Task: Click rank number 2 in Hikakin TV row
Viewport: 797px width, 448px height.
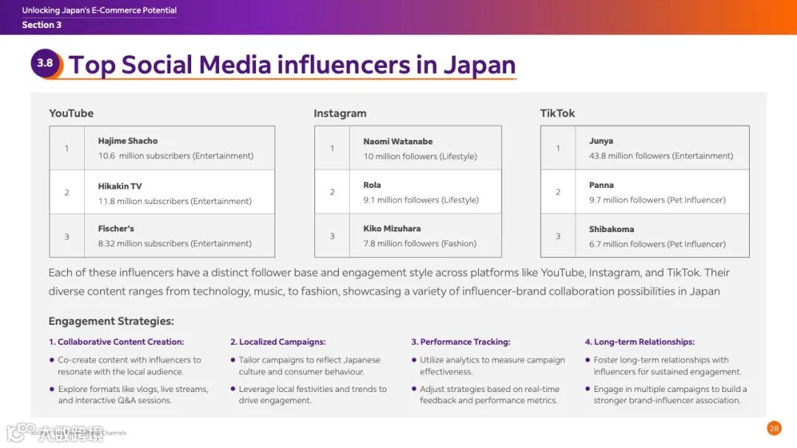Action: coord(66,193)
